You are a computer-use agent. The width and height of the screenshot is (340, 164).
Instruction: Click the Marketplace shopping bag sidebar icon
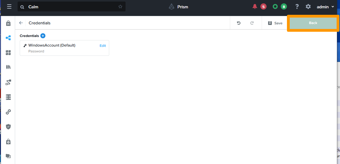(x=8, y=23)
